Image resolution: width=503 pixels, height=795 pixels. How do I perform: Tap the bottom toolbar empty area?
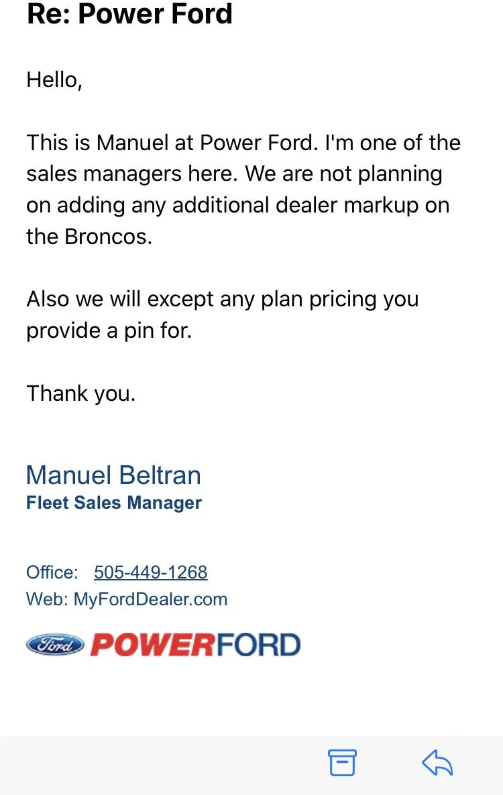[x=162, y=765]
